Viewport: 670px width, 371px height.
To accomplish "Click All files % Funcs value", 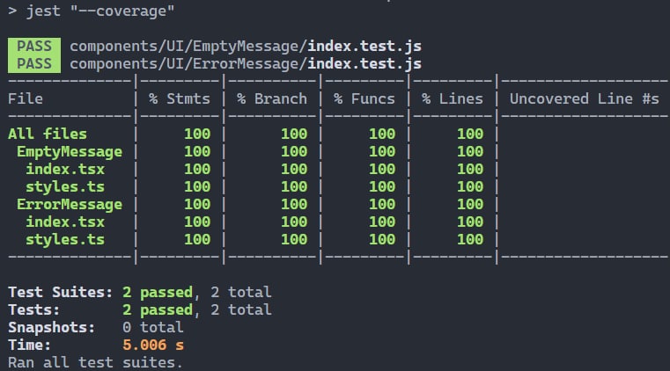I will point(382,134).
